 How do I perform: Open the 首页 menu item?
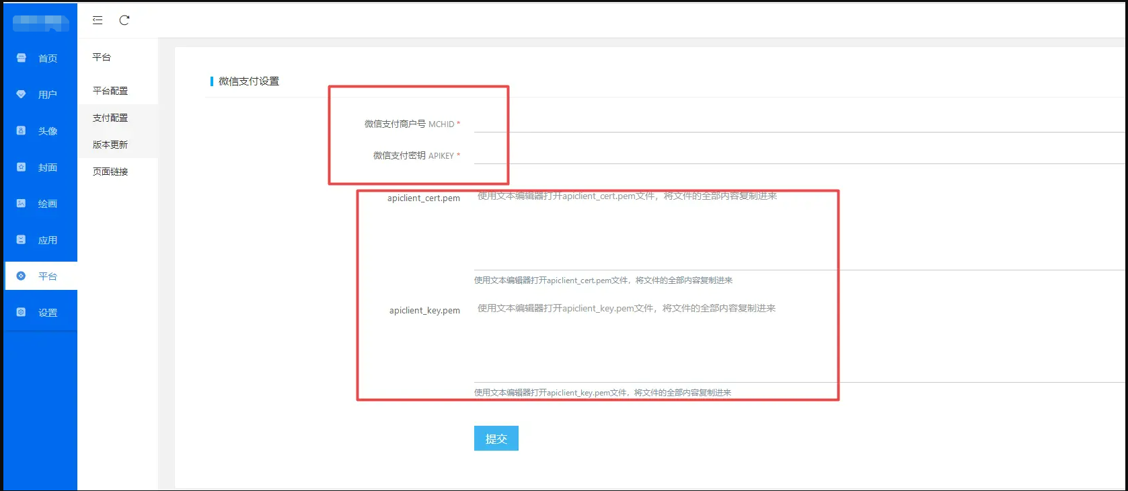tap(40, 59)
